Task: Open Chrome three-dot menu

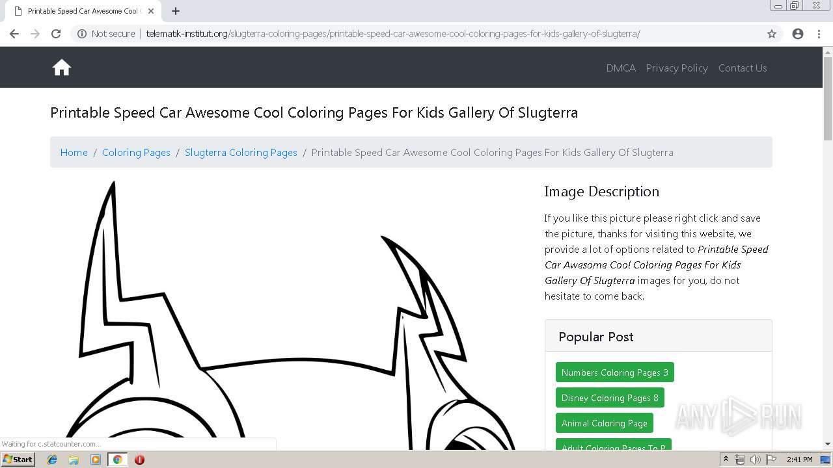Action: 819,34
